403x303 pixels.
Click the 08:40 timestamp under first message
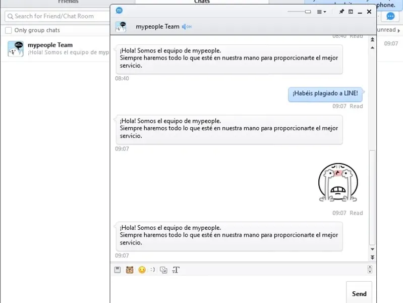tap(122, 78)
